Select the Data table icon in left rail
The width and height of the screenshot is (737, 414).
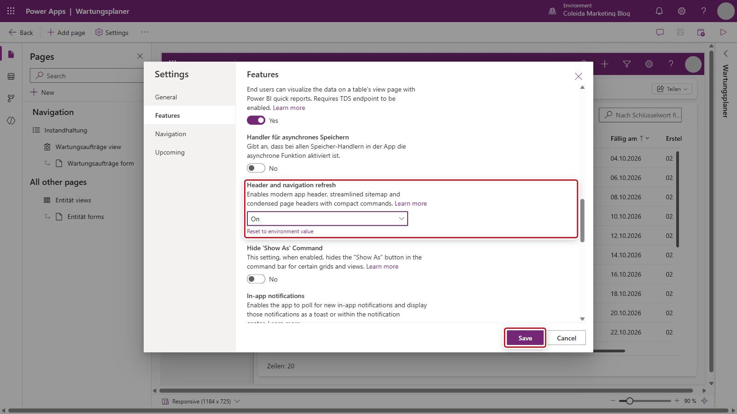[x=11, y=76]
